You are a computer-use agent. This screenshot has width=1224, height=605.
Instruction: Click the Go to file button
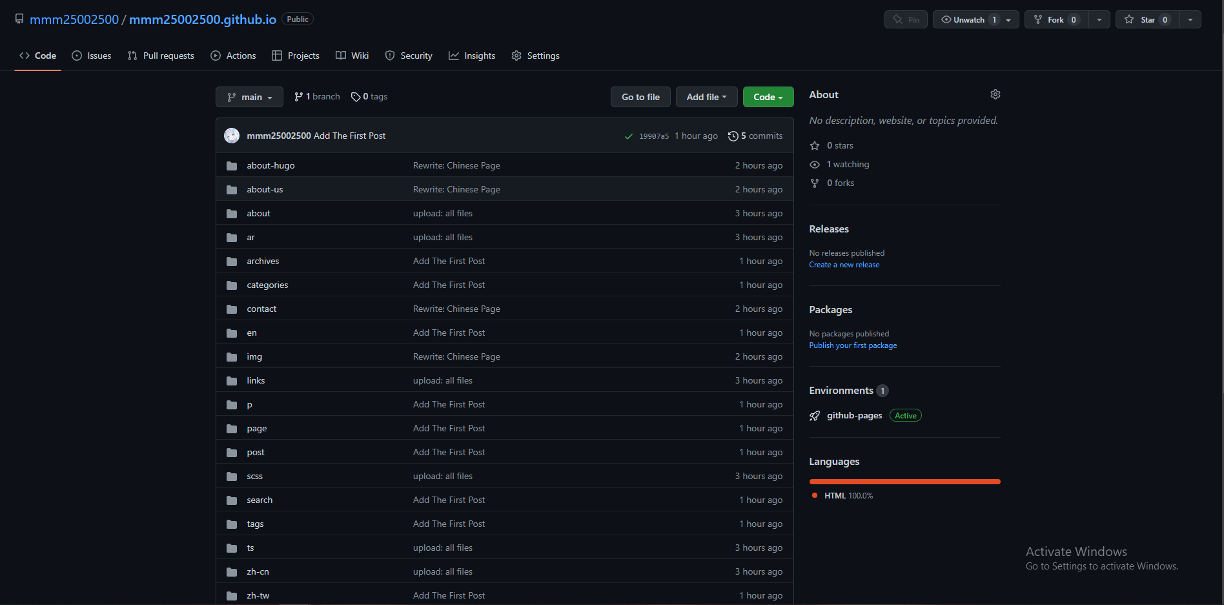640,97
